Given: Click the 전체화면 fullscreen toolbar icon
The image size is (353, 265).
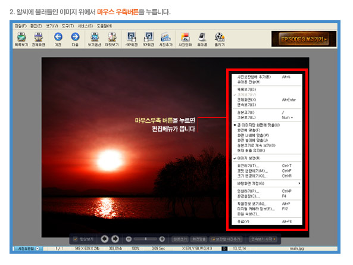Looking at the screenshot, I should click(x=39, y=39).
